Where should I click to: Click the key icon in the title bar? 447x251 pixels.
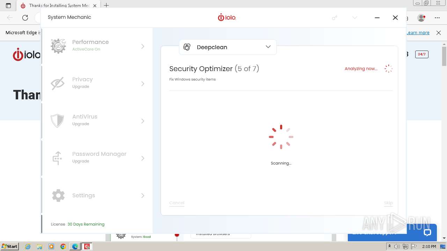(x=335, y=17)
